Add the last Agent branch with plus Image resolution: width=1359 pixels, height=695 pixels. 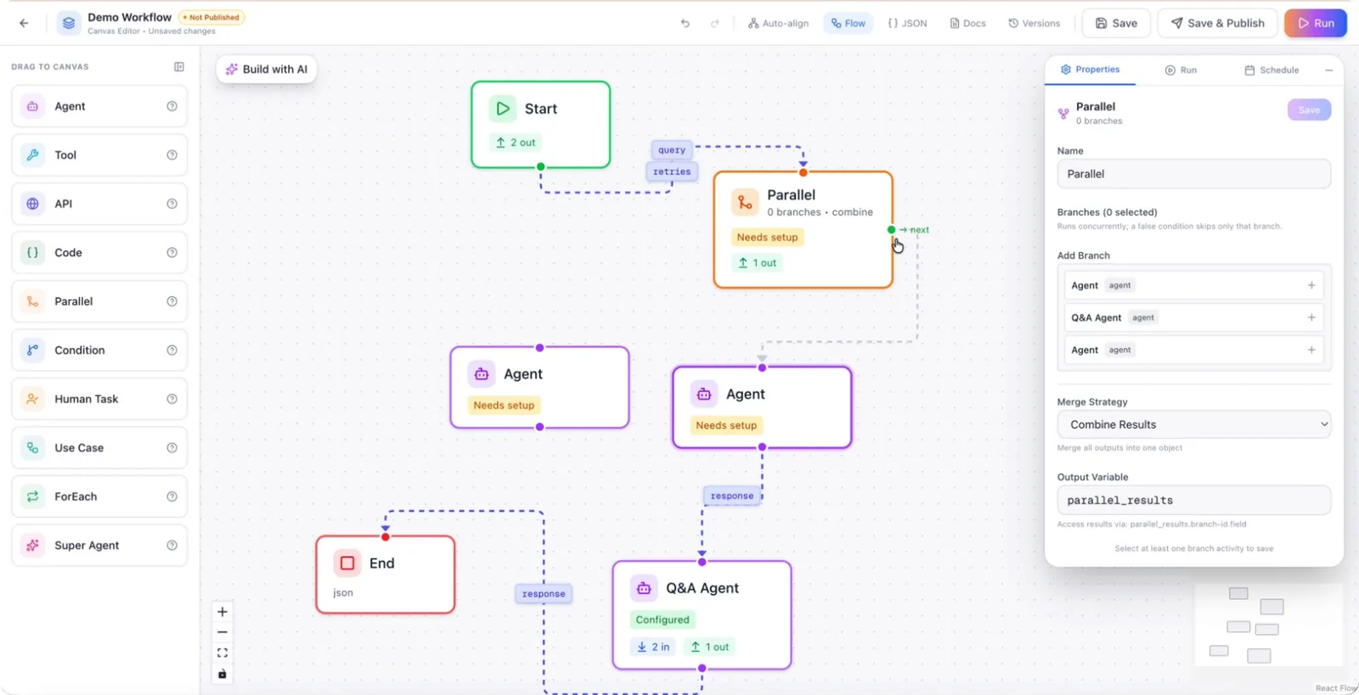[x=1311, y=350]
